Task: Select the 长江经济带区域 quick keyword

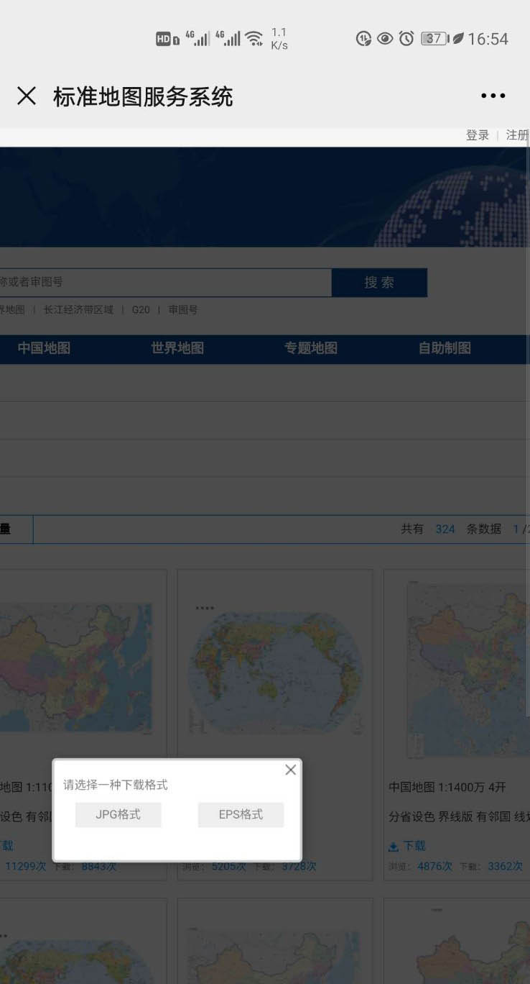Action: pos(78,310)
